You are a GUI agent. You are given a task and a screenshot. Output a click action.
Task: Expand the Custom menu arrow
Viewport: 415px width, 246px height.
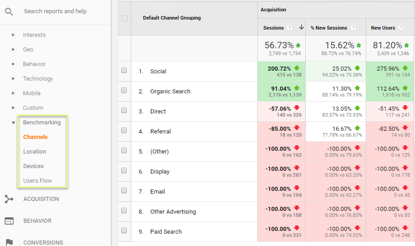(13, 108)
